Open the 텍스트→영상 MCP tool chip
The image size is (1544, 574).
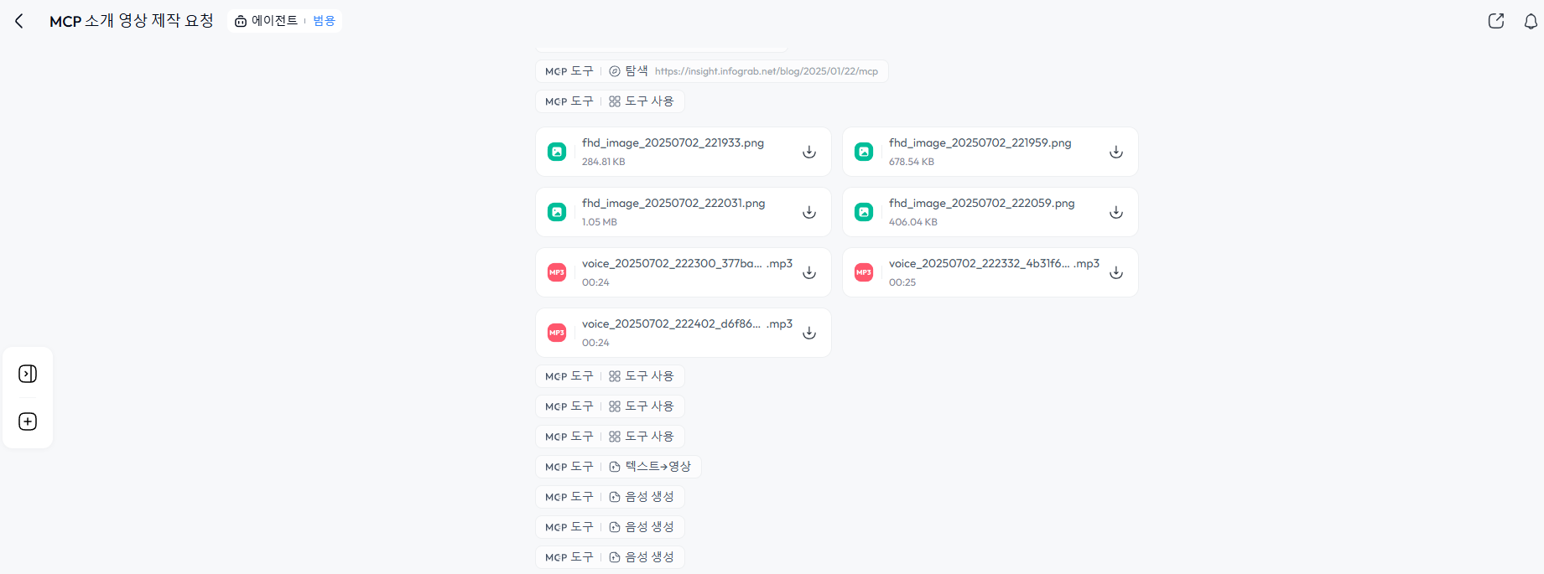click(x=618, y=467)
